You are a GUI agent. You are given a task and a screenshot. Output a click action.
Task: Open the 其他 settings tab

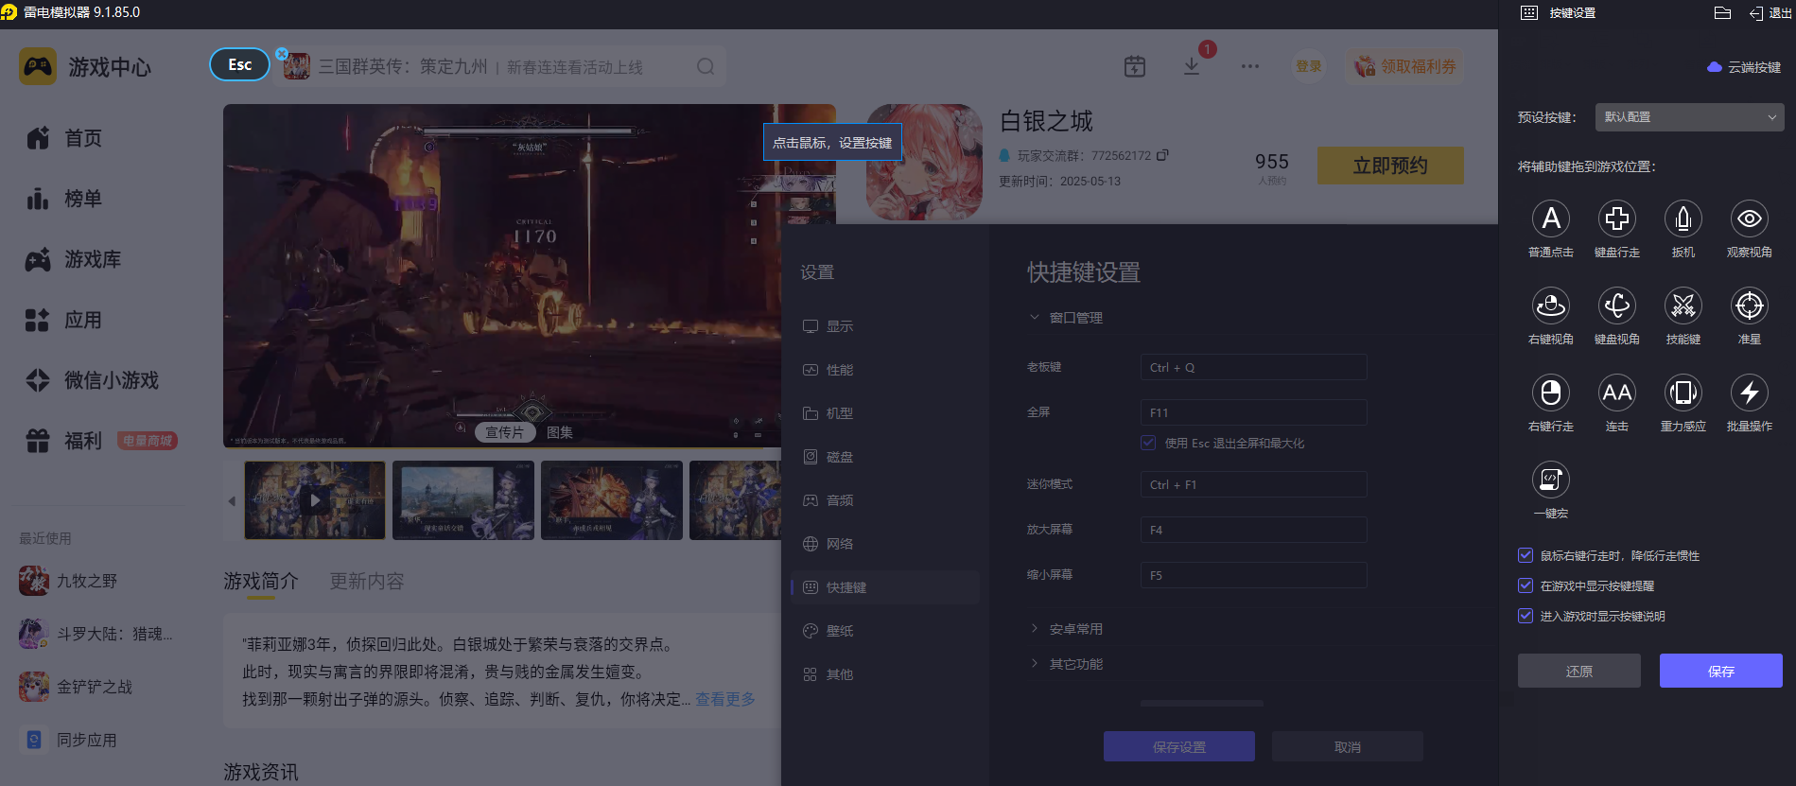point(885,674)
